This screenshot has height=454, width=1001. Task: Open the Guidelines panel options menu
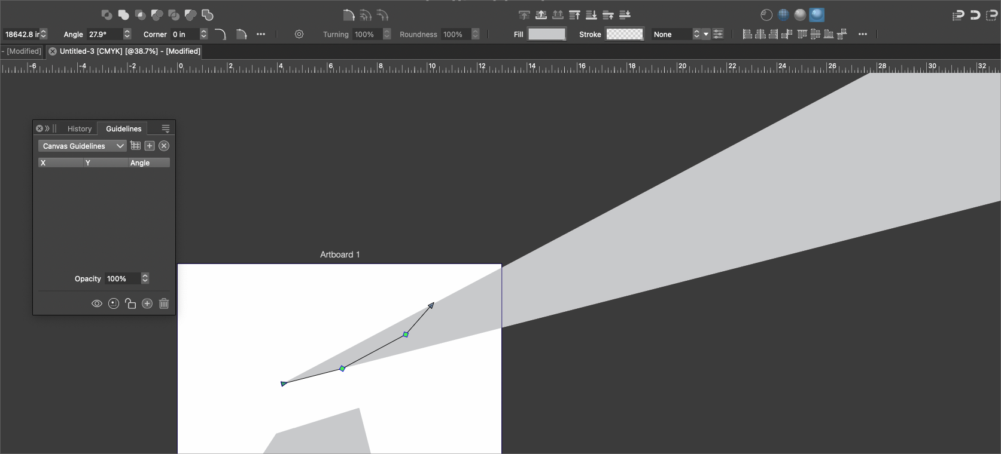[166, 128]
